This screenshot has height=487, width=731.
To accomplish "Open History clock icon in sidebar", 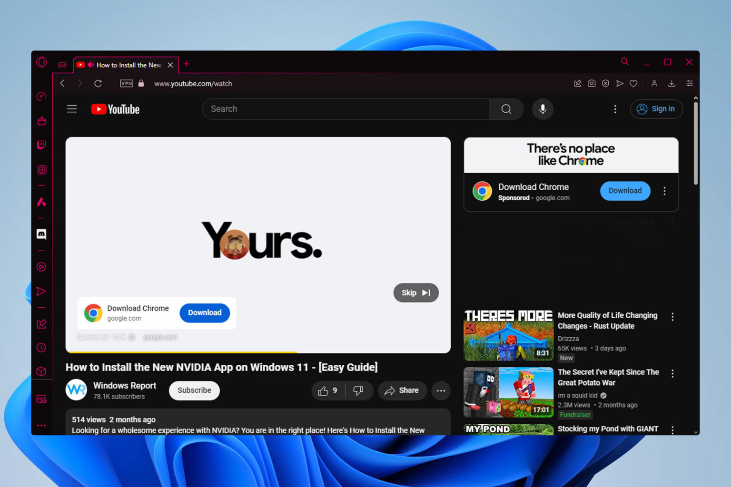I will (41, 348).
